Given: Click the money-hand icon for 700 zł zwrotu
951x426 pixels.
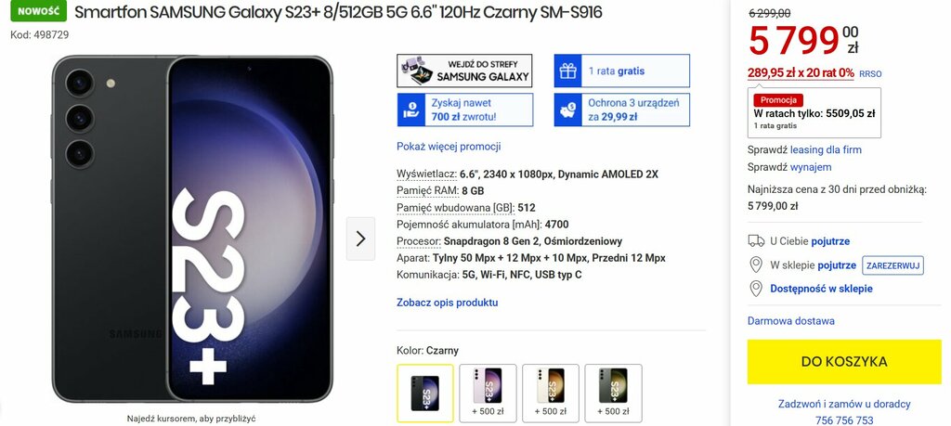Looking at the screenshot, I should [x=410, y=110].
